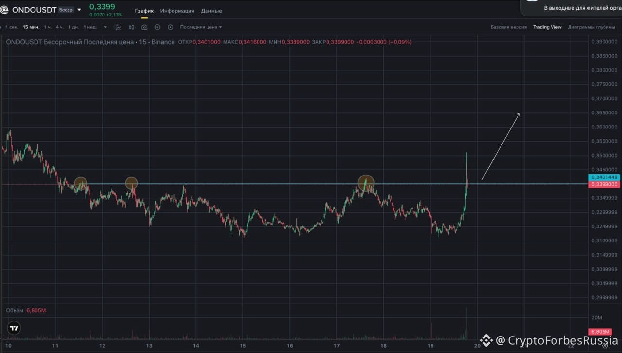Image resolution: width=622 pixels, height=353 pixels.
Task: Open the ONDOUSDT pair selector dropdown arrow
Action: [79, 10]
